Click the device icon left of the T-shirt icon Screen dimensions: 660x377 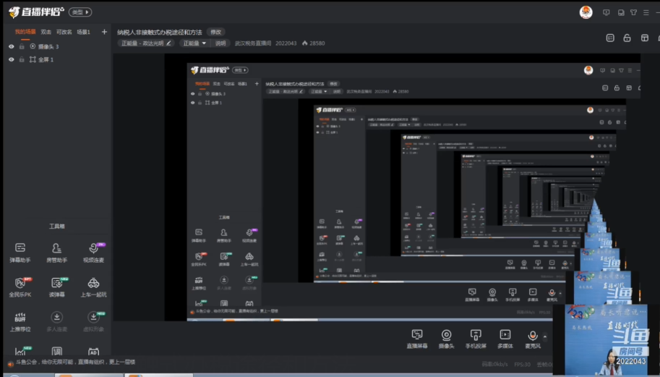click(621, 12)
